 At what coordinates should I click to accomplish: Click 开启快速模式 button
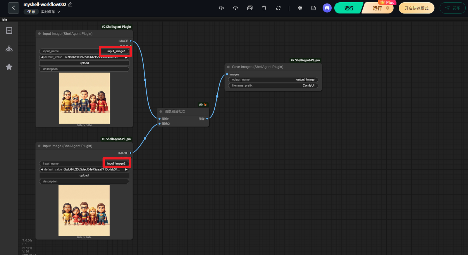[x=417, y=8]
